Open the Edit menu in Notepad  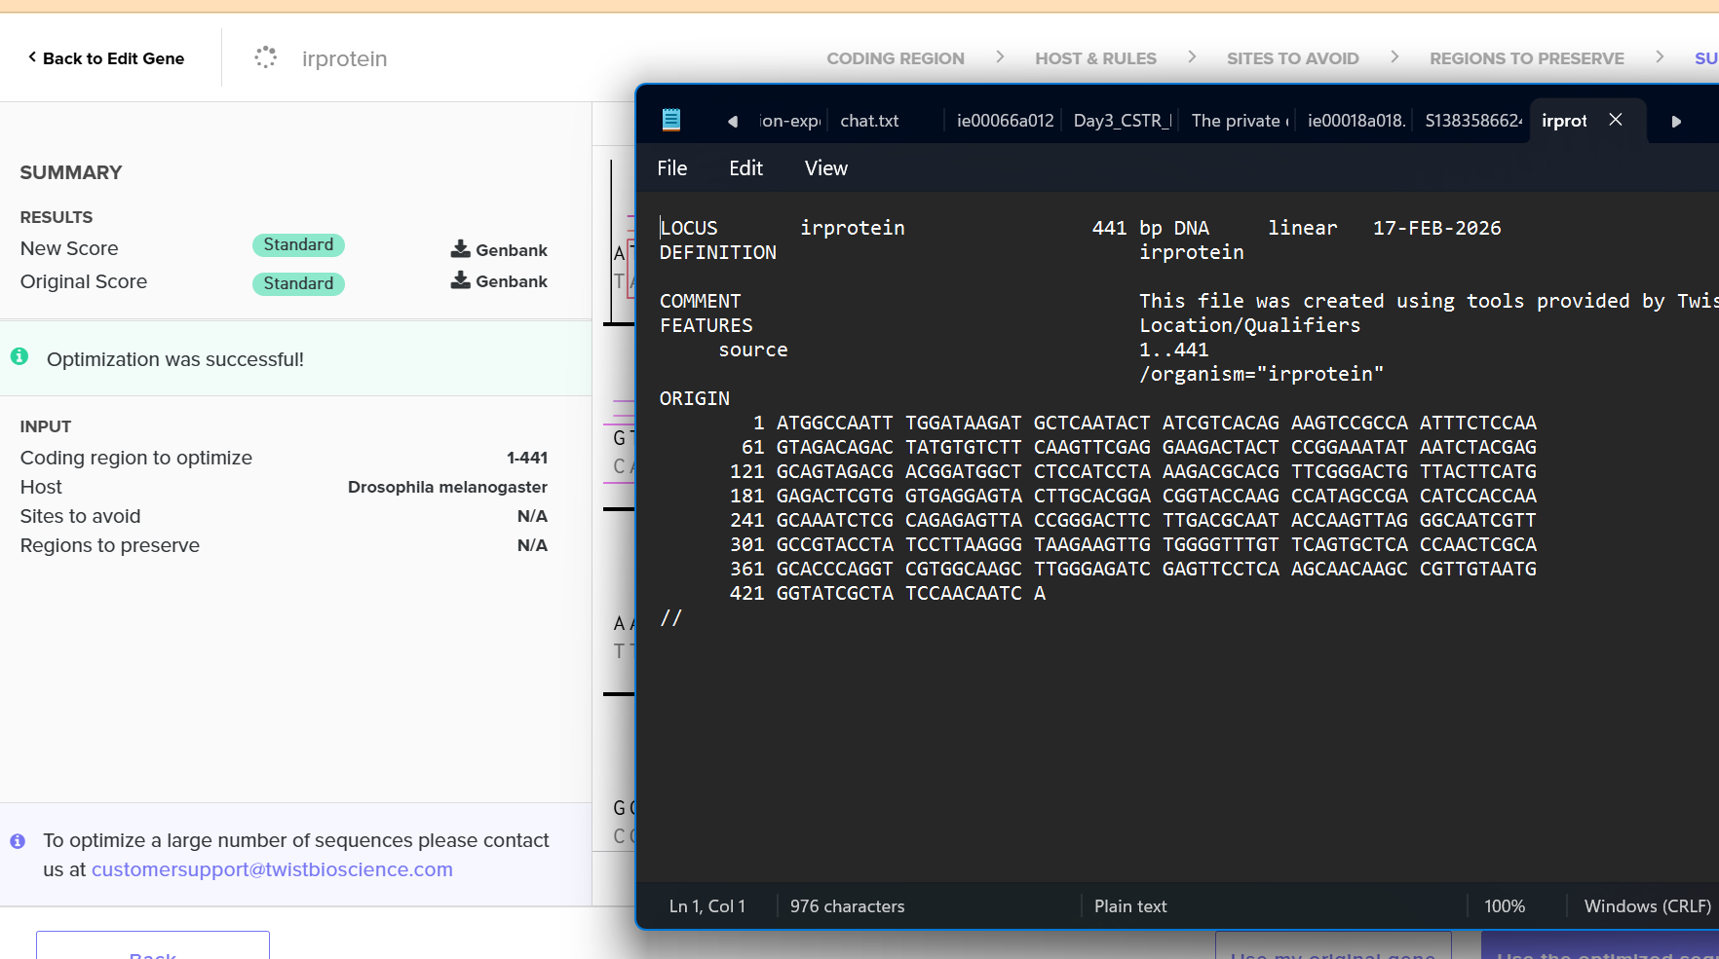pos(745,168)
